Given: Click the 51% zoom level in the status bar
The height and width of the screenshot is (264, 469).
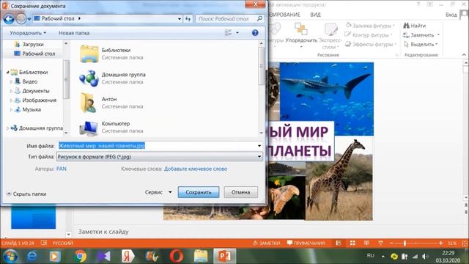Looking at the screenshot, I should (x=452, y=243).
